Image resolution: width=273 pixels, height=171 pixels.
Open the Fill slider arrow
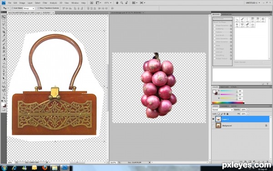[248, 114]
